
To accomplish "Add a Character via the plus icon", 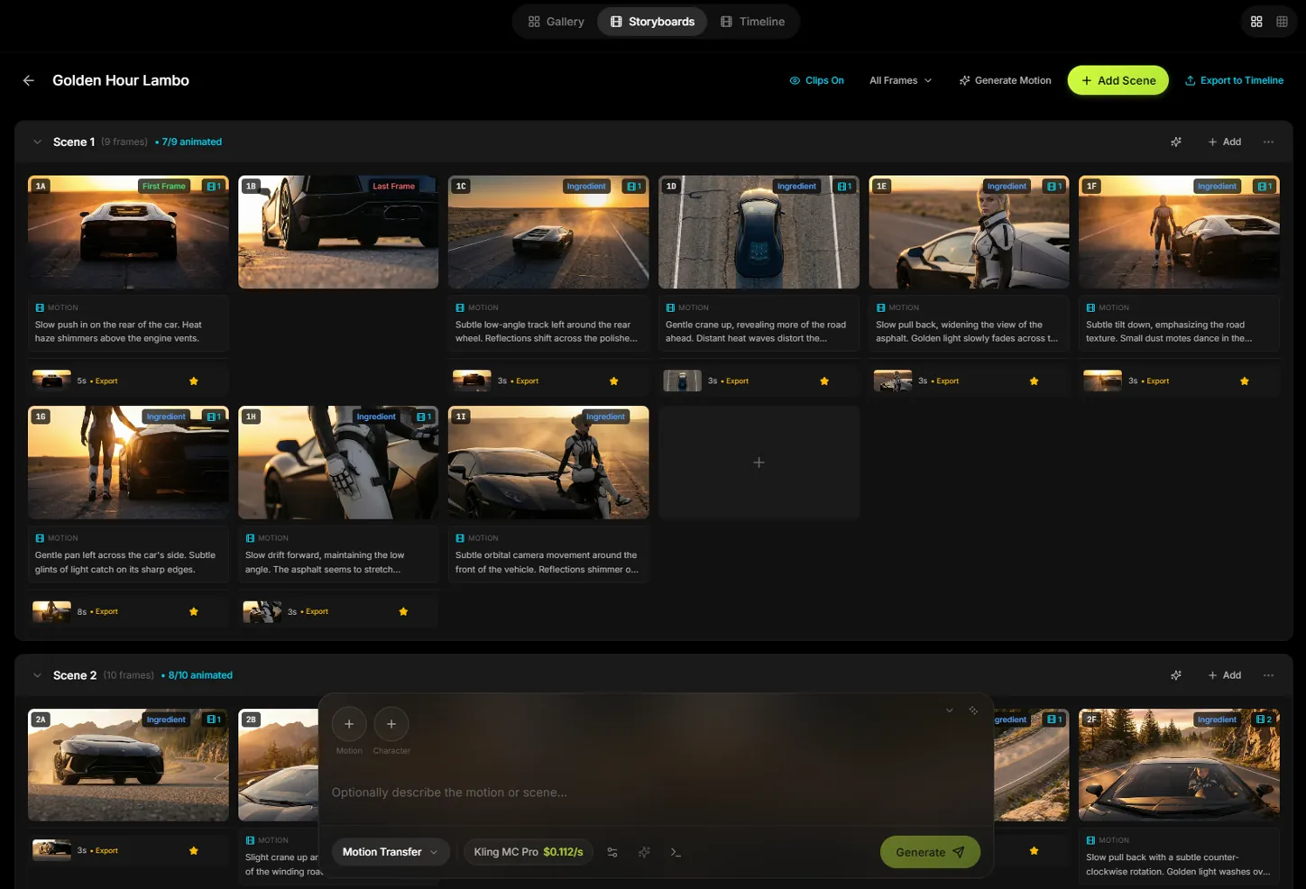I will tap(391, 723).
